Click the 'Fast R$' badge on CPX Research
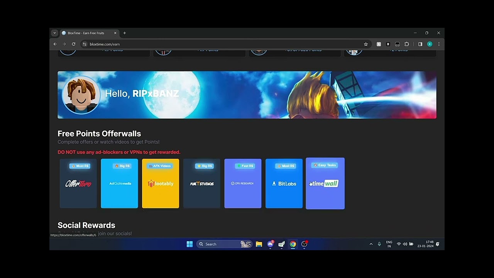 pyautogui.click(x=245, y=166)
